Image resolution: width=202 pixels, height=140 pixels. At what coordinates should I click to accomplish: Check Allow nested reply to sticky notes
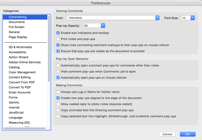point(58,104)
